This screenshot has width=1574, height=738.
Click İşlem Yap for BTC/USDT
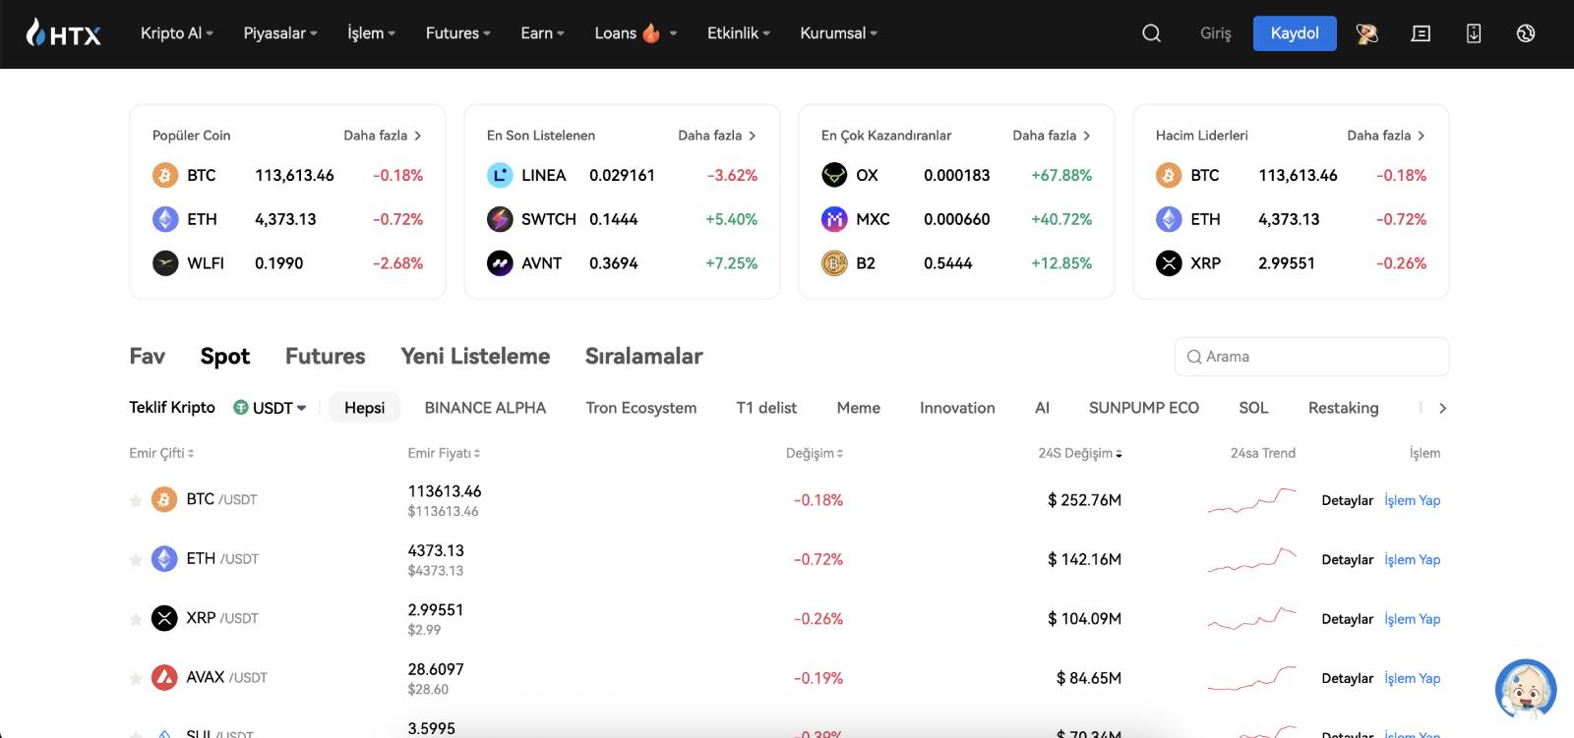[1413, 500]
